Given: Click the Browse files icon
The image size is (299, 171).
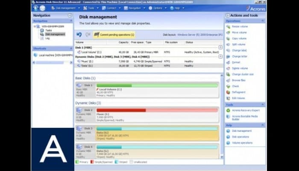Looking at the screenshot, I should tap(228, 80).
